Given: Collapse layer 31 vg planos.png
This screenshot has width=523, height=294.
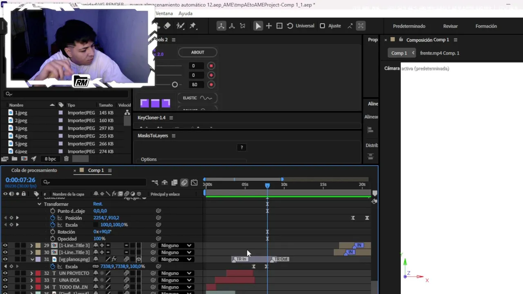Looking at the screenshot, I should 32,259.
